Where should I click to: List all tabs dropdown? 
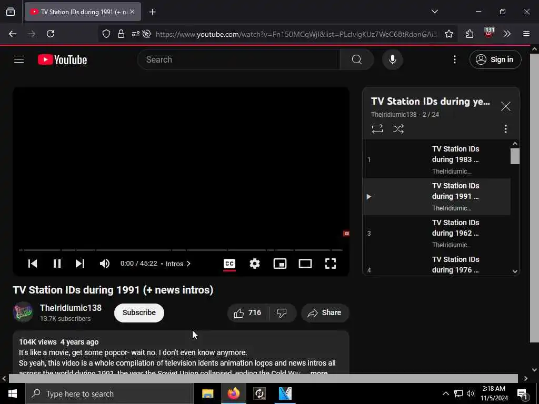click(x=434, y=12)
